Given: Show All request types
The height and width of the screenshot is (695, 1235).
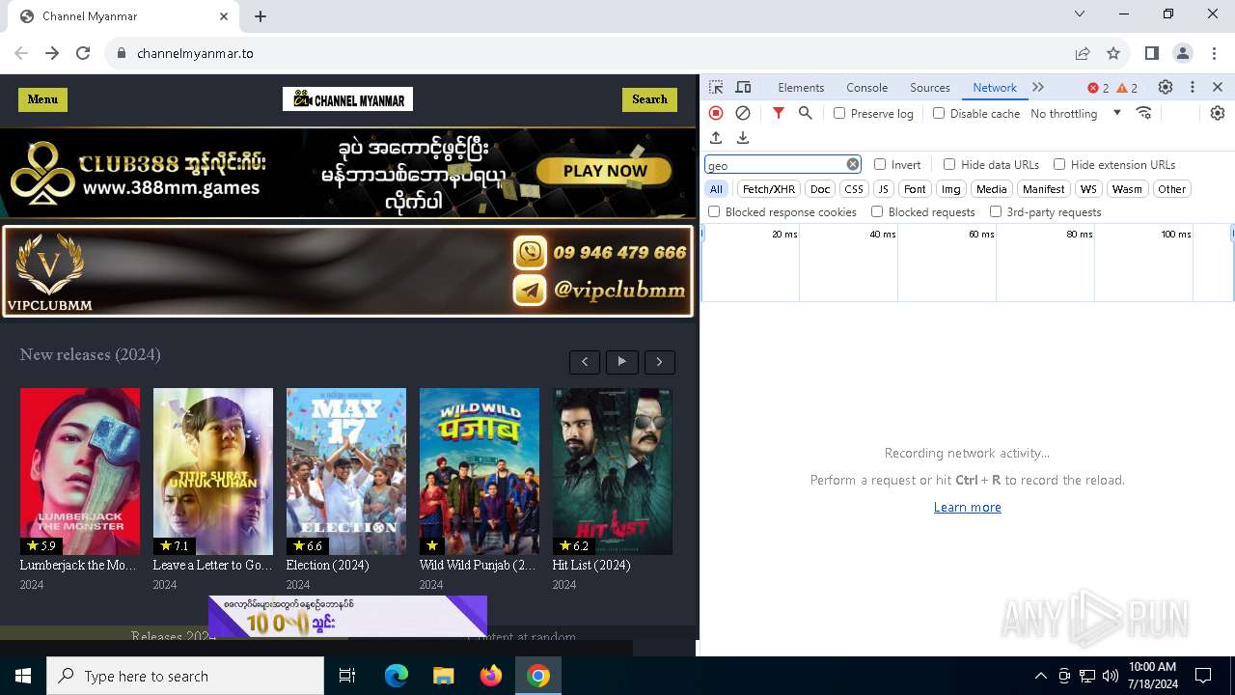Looking at the screenshot, I should click(716, 189).
